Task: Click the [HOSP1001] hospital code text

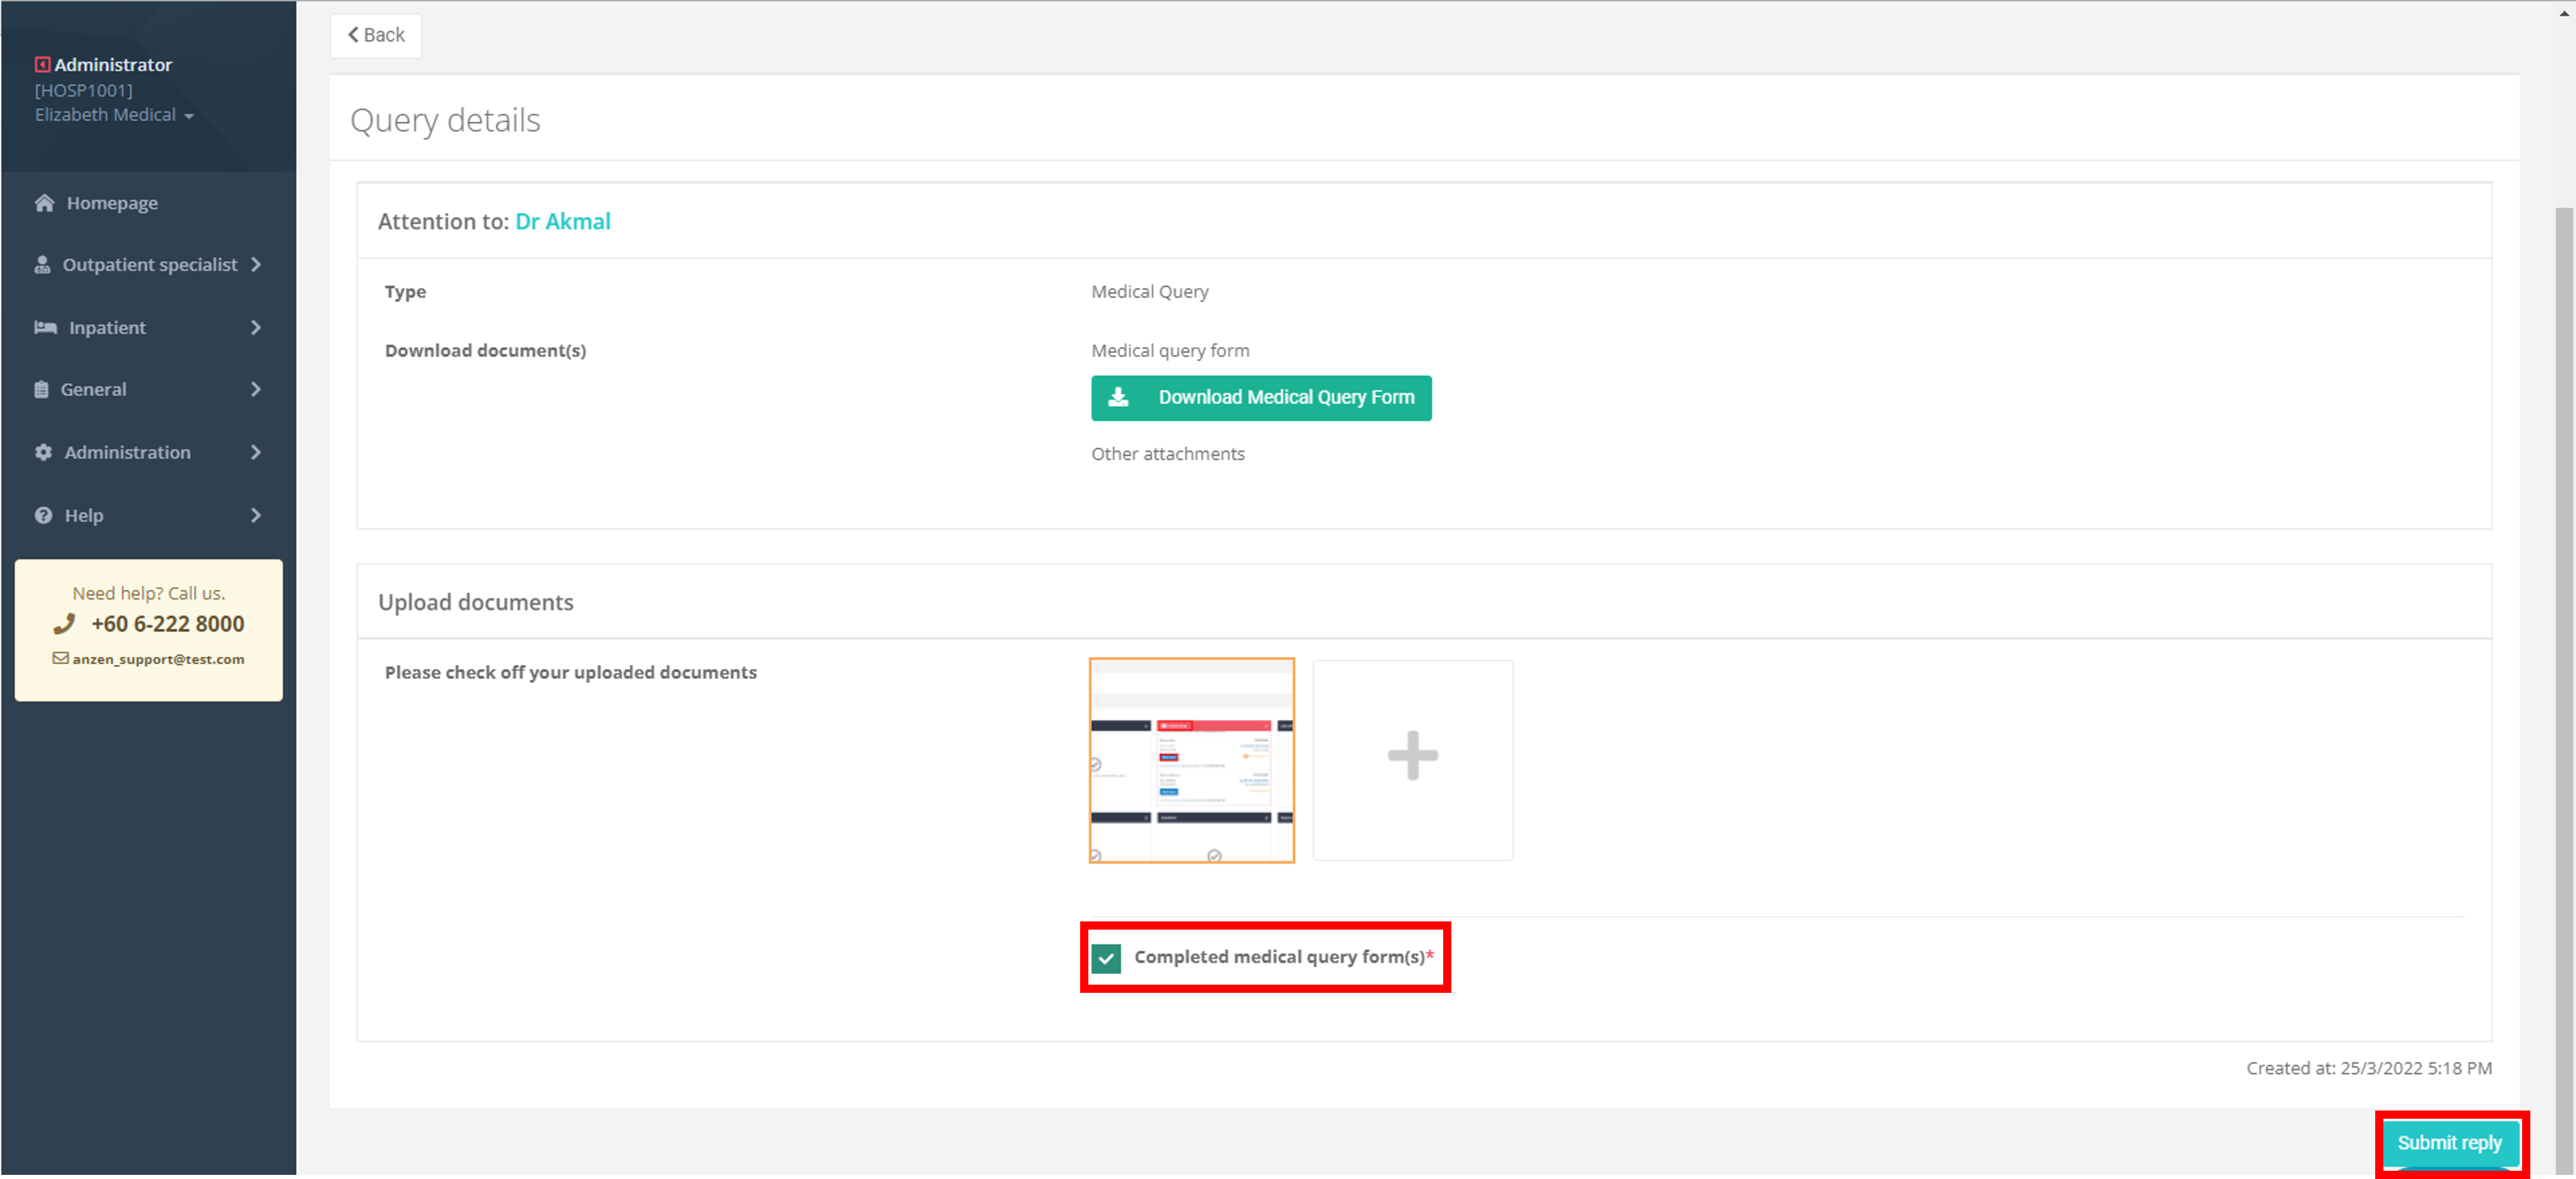Action: (x=84, y=91)
